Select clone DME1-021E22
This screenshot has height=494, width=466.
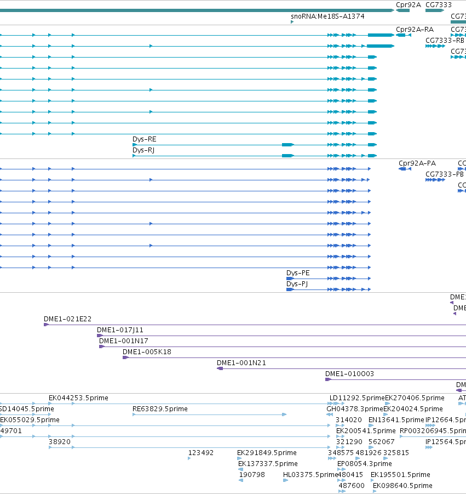point(255,325)
